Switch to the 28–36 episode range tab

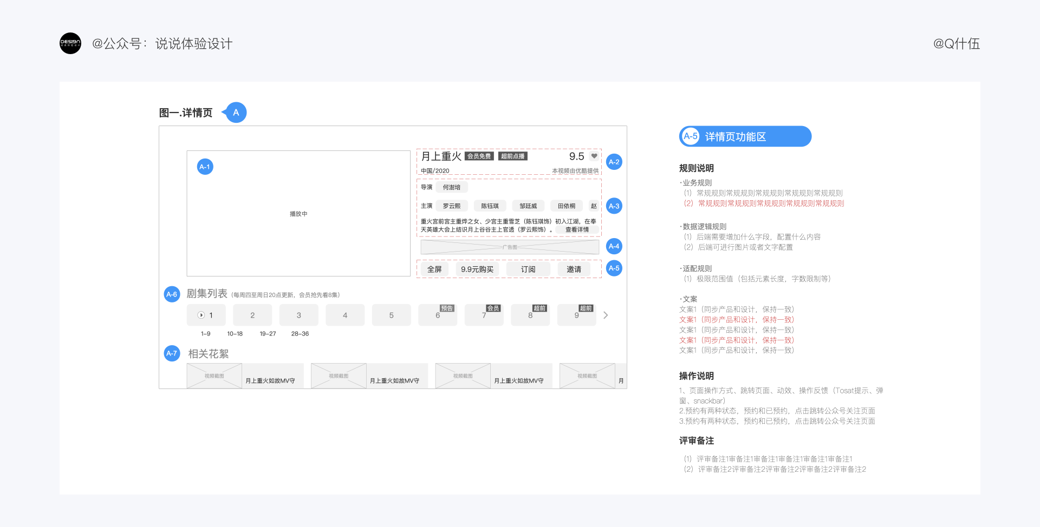(x=300, y=334)
